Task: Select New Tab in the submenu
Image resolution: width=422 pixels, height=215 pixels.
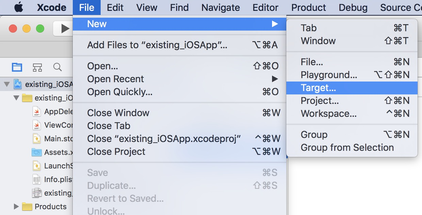Action: 352,28
